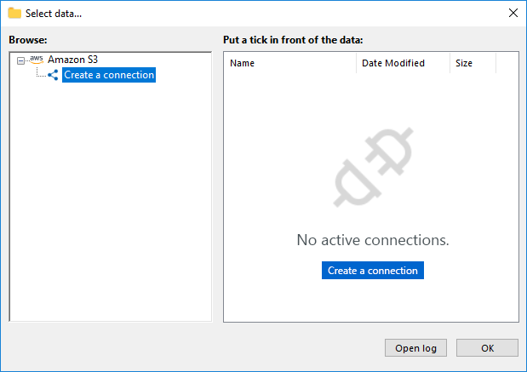Click the Browse label above the tree
The width and height of the screenshot is (527, 372).
point(27,40)
